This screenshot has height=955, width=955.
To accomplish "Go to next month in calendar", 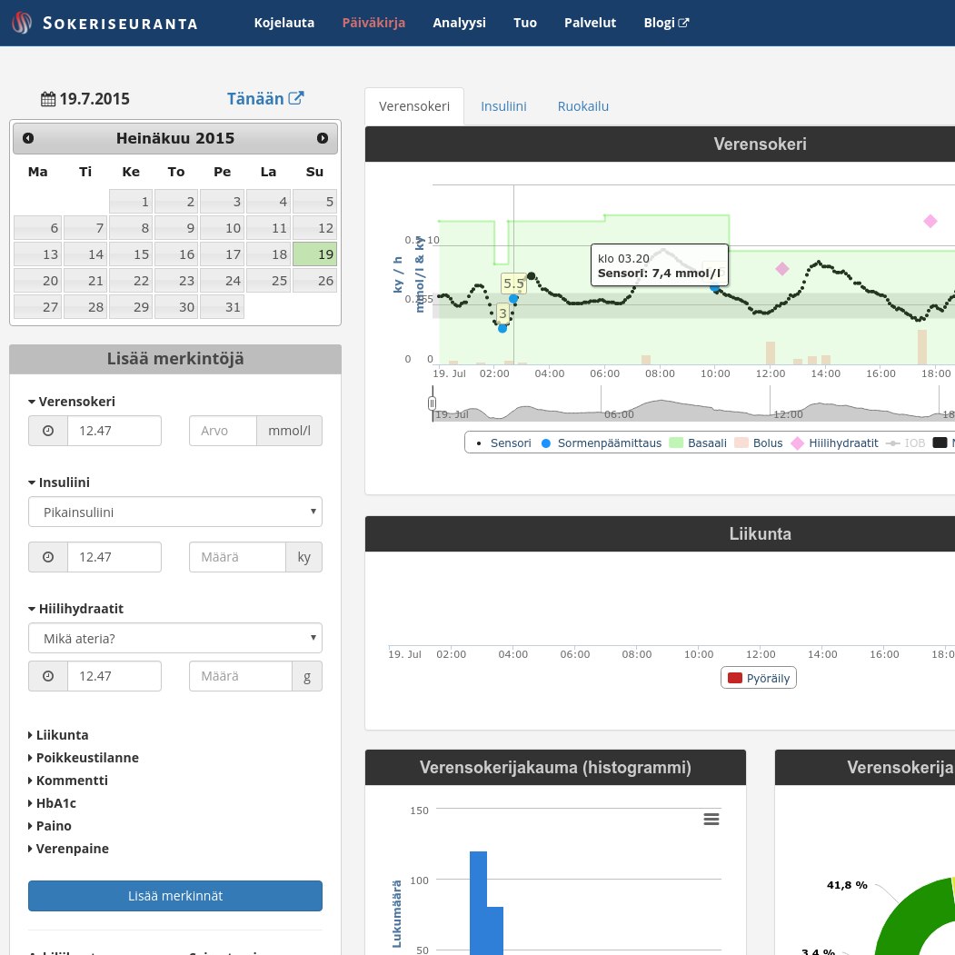I will tap(323, 138).
